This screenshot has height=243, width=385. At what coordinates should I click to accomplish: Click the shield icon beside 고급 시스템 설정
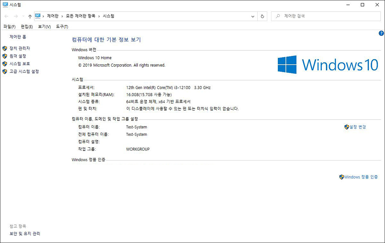coord(4,72)
